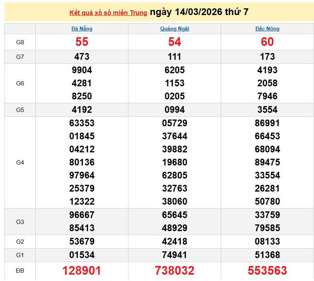Select Quảng Ngãi special prize 738032
Image resolution: width=314 pixels, height=281 pixels.
(x=174, y=271)
